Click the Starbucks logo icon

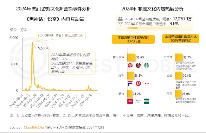click(146, 65)
